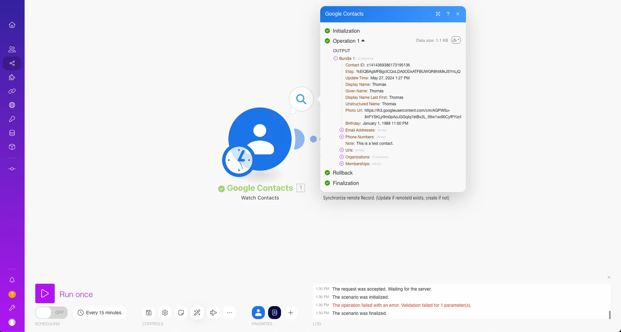Expand the Email Addresses array
The height and width of the screenshot is (332, 621).
[342, 130]
